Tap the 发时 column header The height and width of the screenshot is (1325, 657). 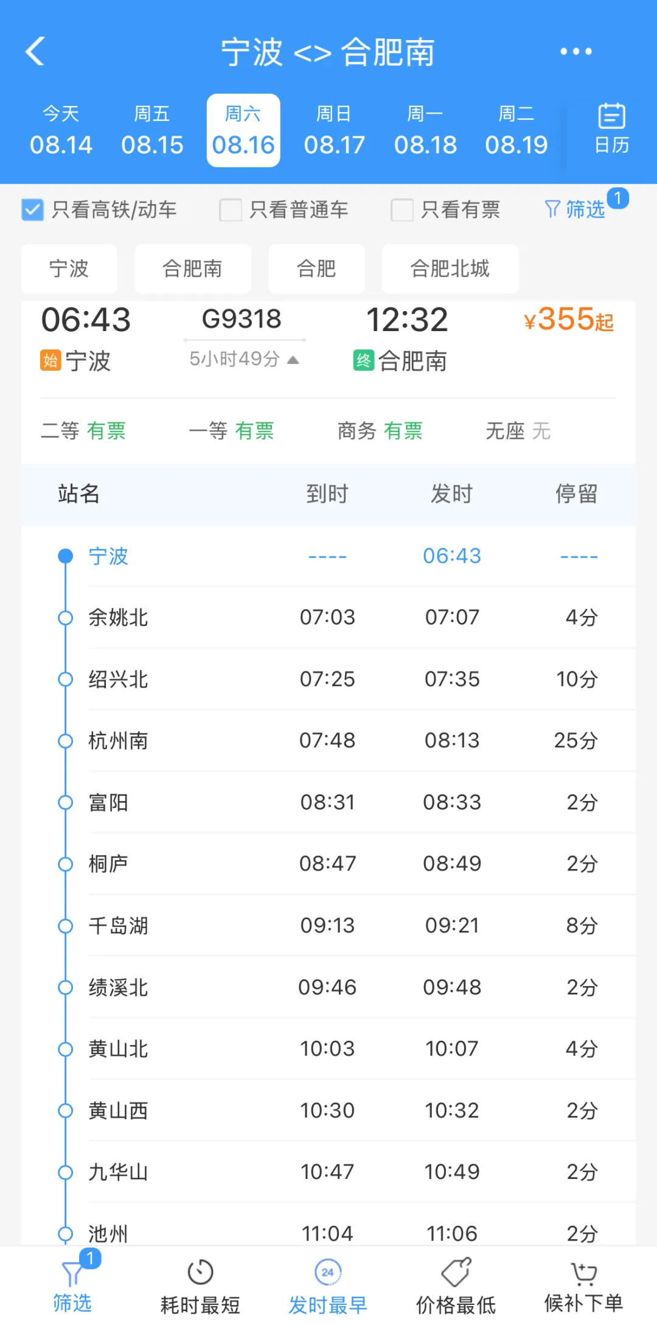coord(452,494)
